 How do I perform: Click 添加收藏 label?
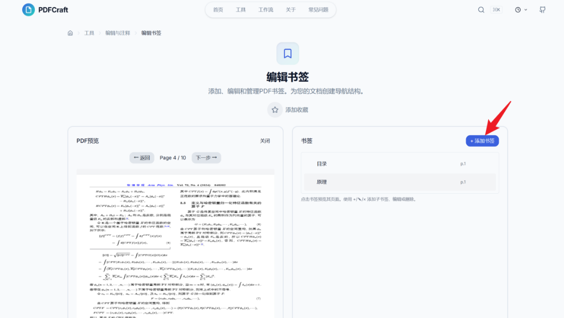[297, 110]
